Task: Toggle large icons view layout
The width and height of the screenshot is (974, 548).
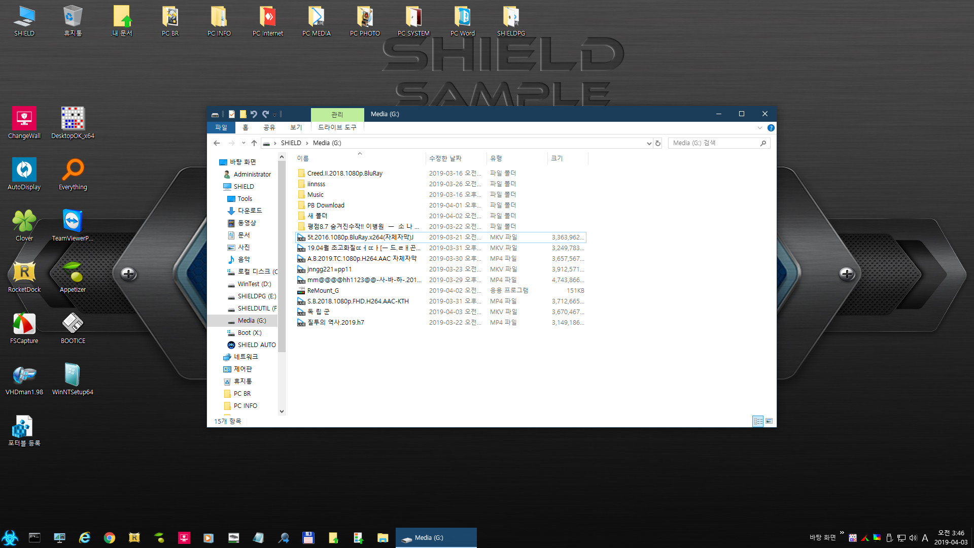Action: (769, 421)
